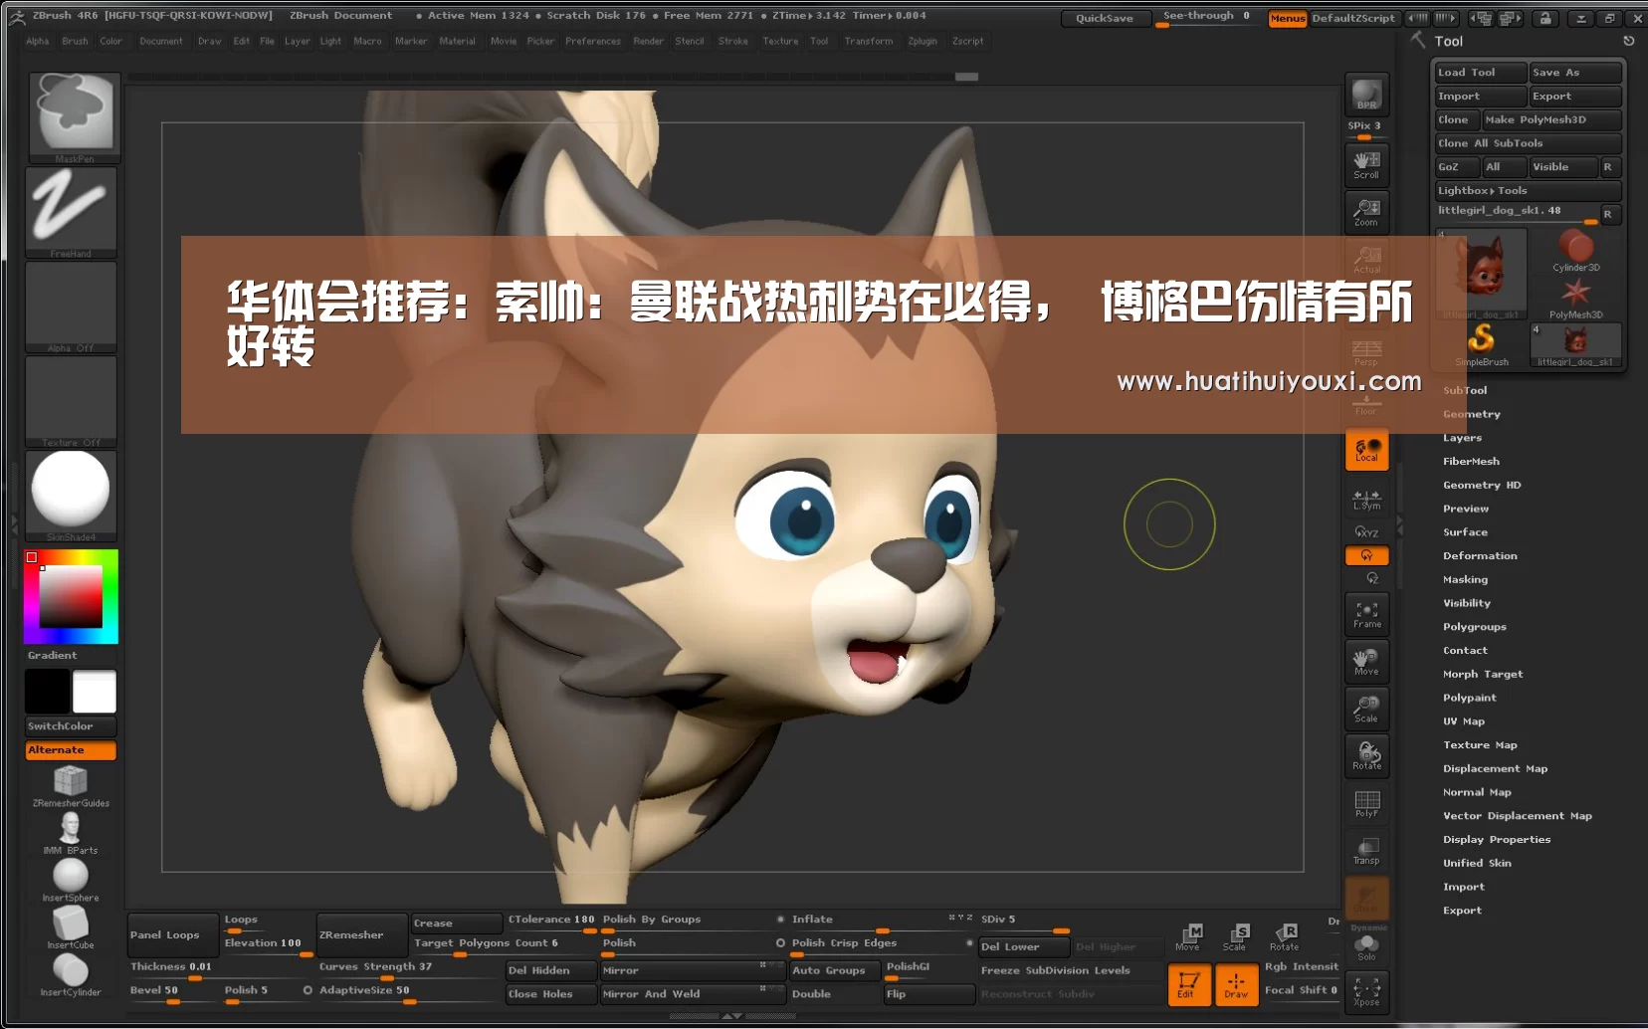Click the Xpose icon
This screenshot has height=1029, width=1648.
pos(1366,991)
